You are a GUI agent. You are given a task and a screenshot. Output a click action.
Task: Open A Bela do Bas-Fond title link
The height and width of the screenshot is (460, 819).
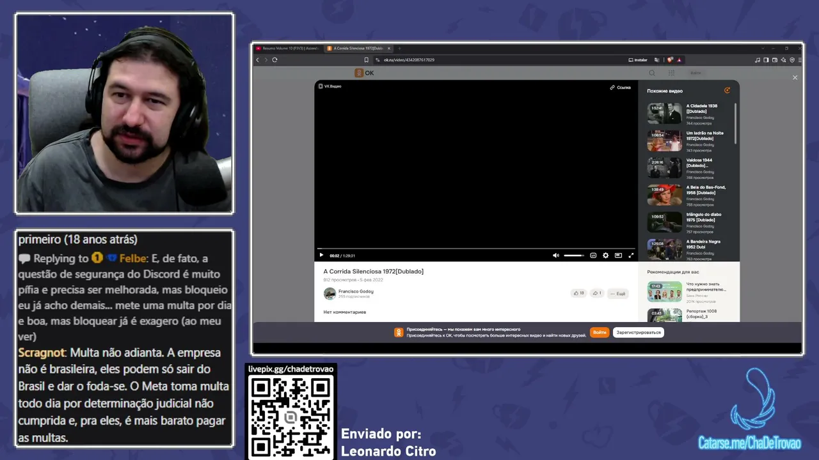click(x=706, y=190)
